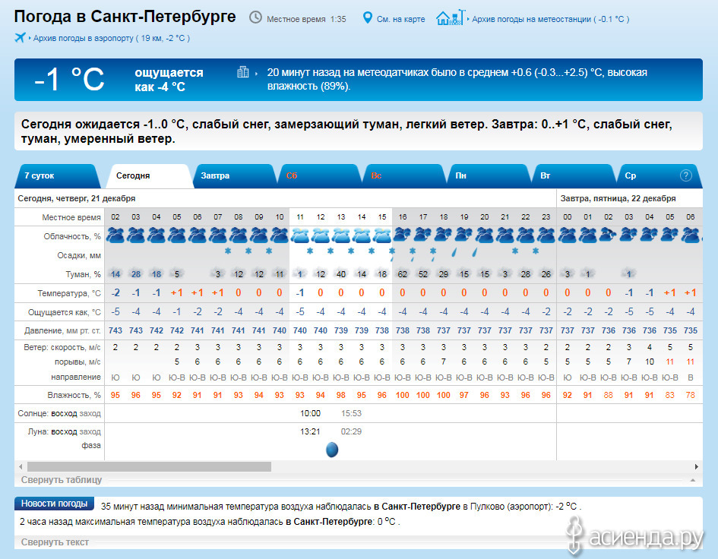Select the Сегодня tab
The height and width of the screenshot is (559, 718).
(149, 175)
